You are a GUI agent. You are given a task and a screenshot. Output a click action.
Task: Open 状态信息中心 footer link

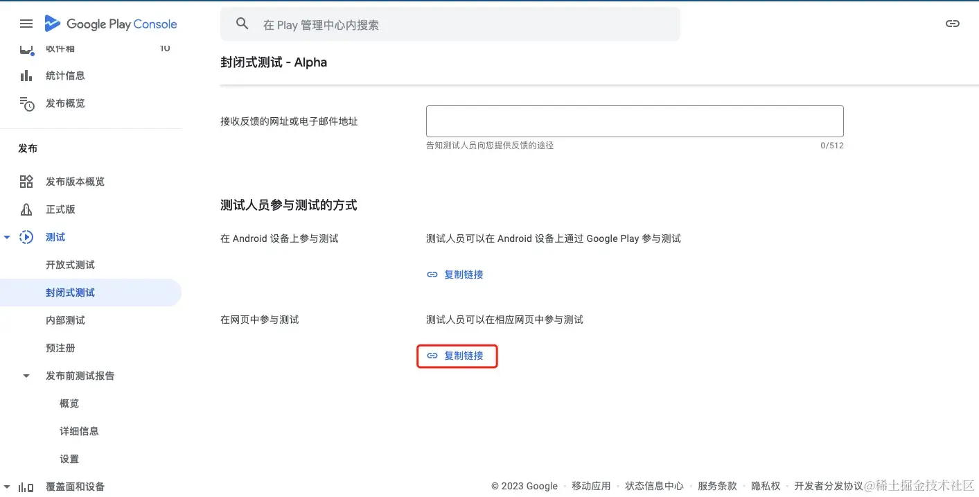coord(654,486)
